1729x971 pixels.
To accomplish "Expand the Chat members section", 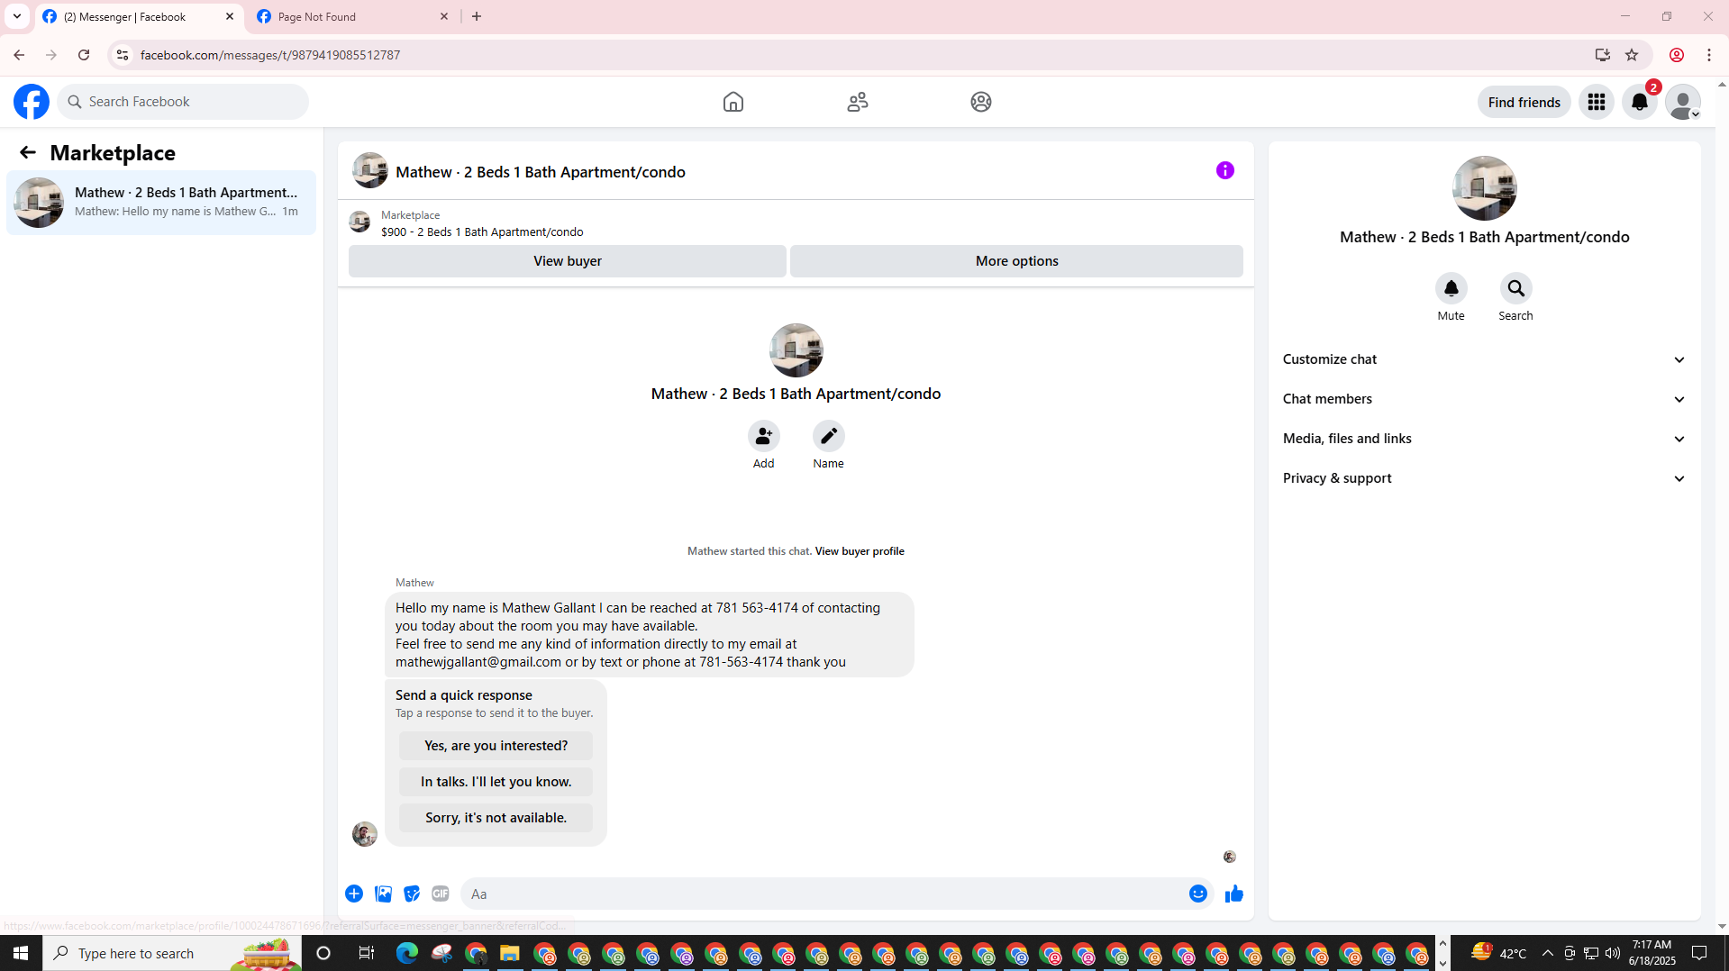I will pyautogui.click(x=1484, y=399).
